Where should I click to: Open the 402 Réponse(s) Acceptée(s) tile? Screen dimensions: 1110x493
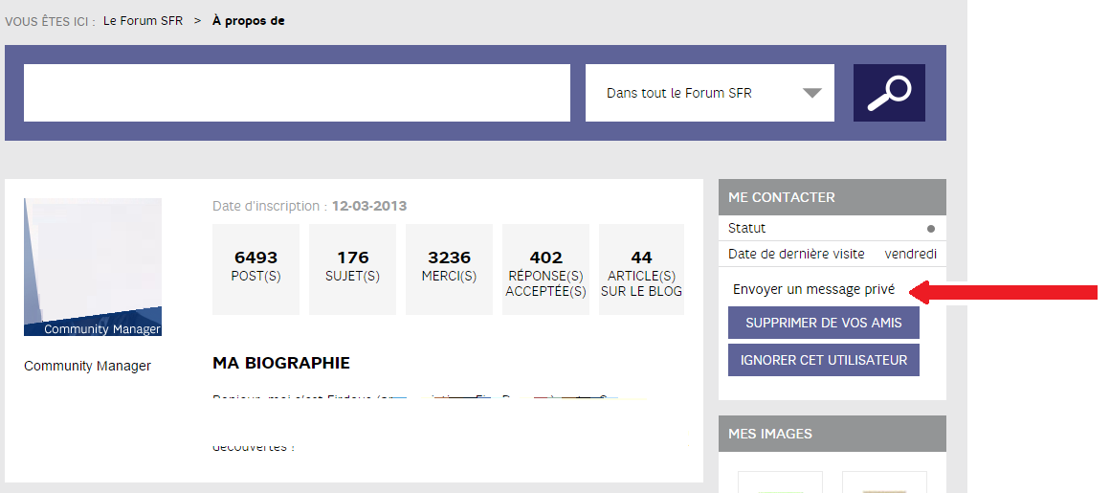[545, 268]
